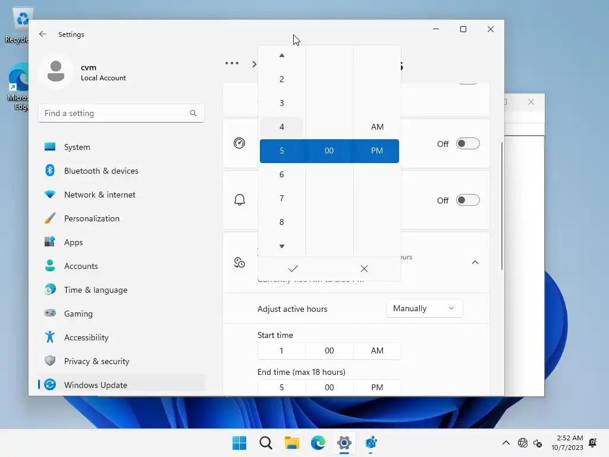Click the Time & language clock icon
This screenshot has height=457, width=609.
pyautogui.click(x=50, y=290)
